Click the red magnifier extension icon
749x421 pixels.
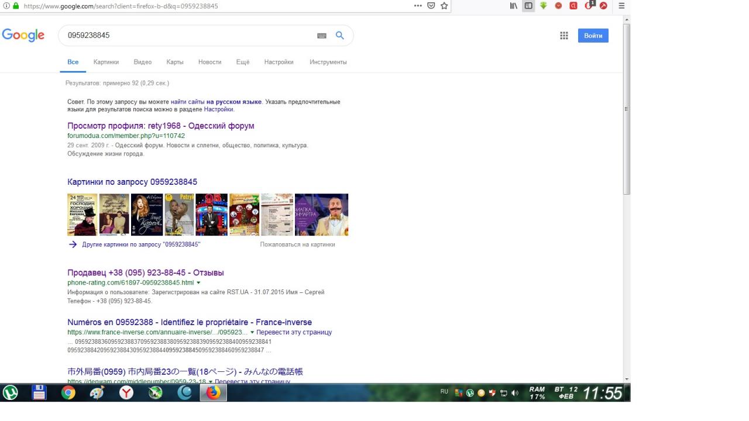(573, 6)
